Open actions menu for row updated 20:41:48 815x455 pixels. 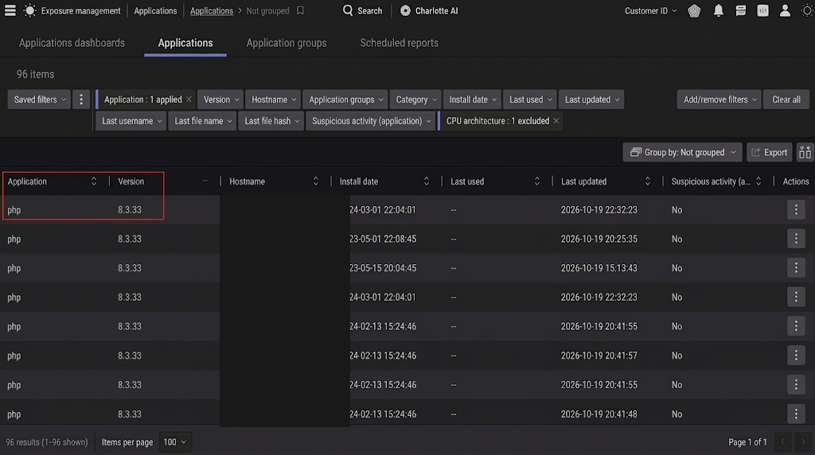click(796, 414)
